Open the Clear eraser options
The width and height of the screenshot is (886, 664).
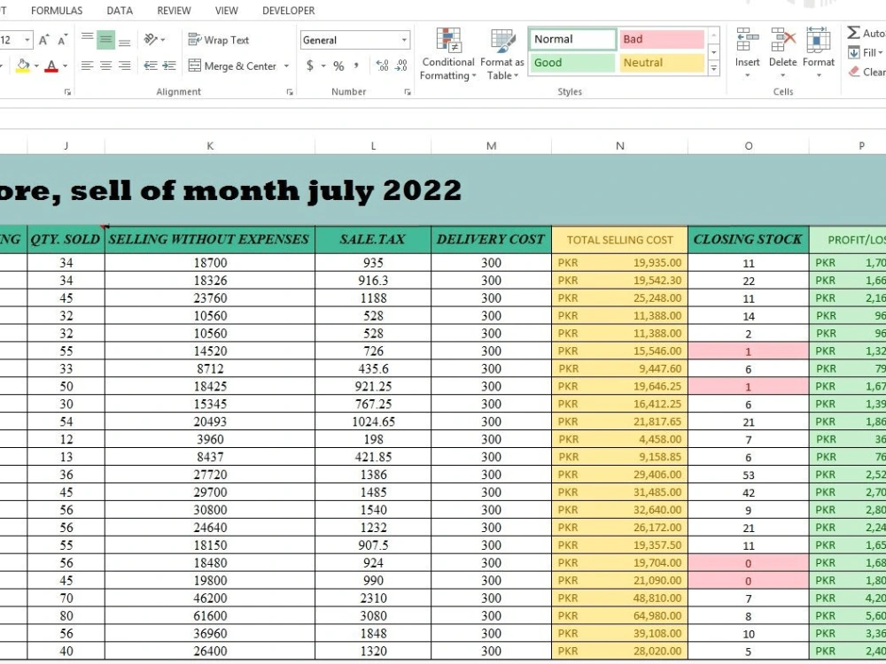867,72
